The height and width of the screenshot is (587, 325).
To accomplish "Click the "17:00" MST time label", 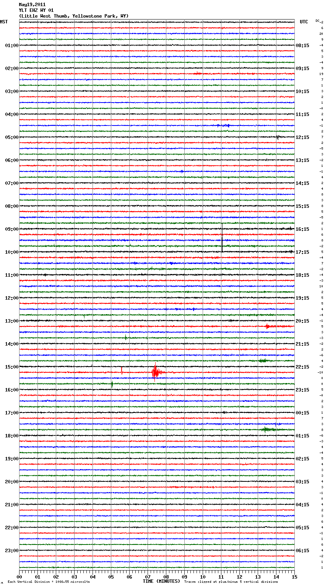I will (x=12, y=413).
